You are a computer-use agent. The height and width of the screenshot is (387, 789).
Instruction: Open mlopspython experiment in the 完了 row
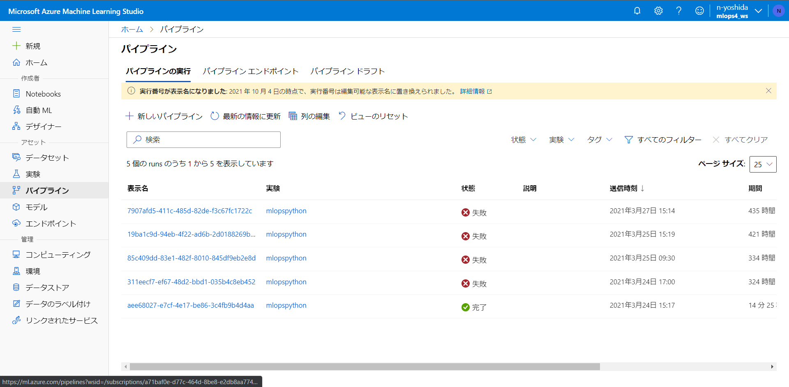(286, 305)
